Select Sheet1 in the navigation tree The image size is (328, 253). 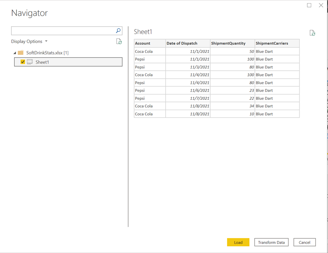pos(42,61)
